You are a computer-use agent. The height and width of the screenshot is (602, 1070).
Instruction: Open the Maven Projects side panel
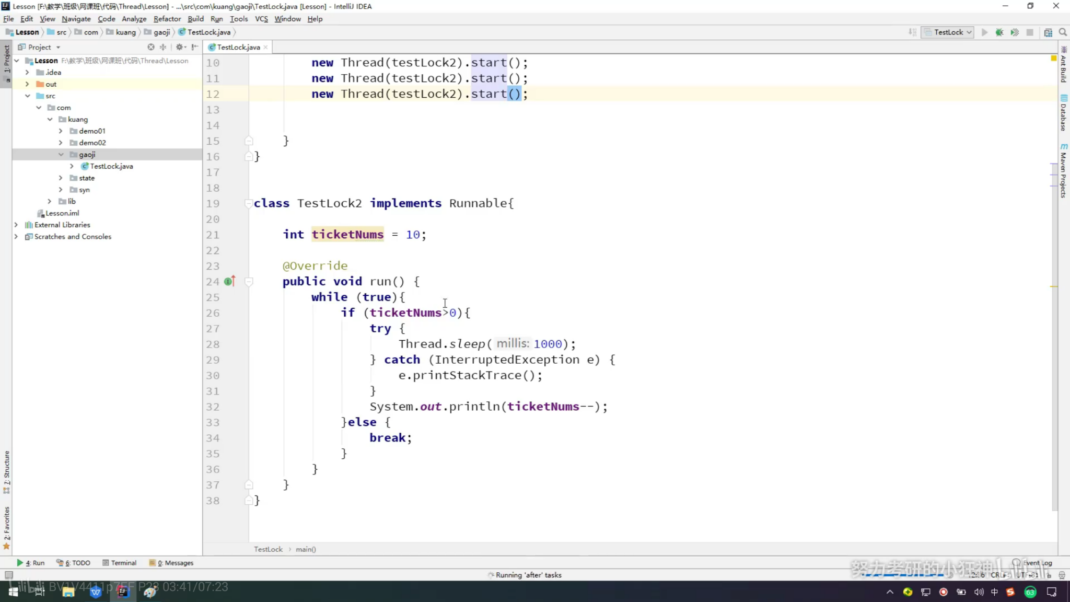pos(1064,170)
